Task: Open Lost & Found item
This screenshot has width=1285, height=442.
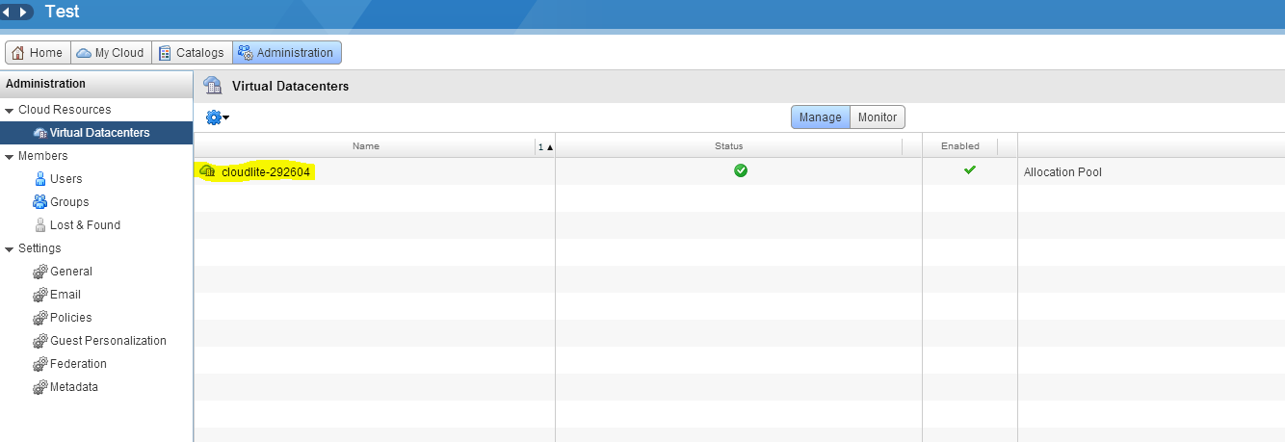Action: point(85,225)
